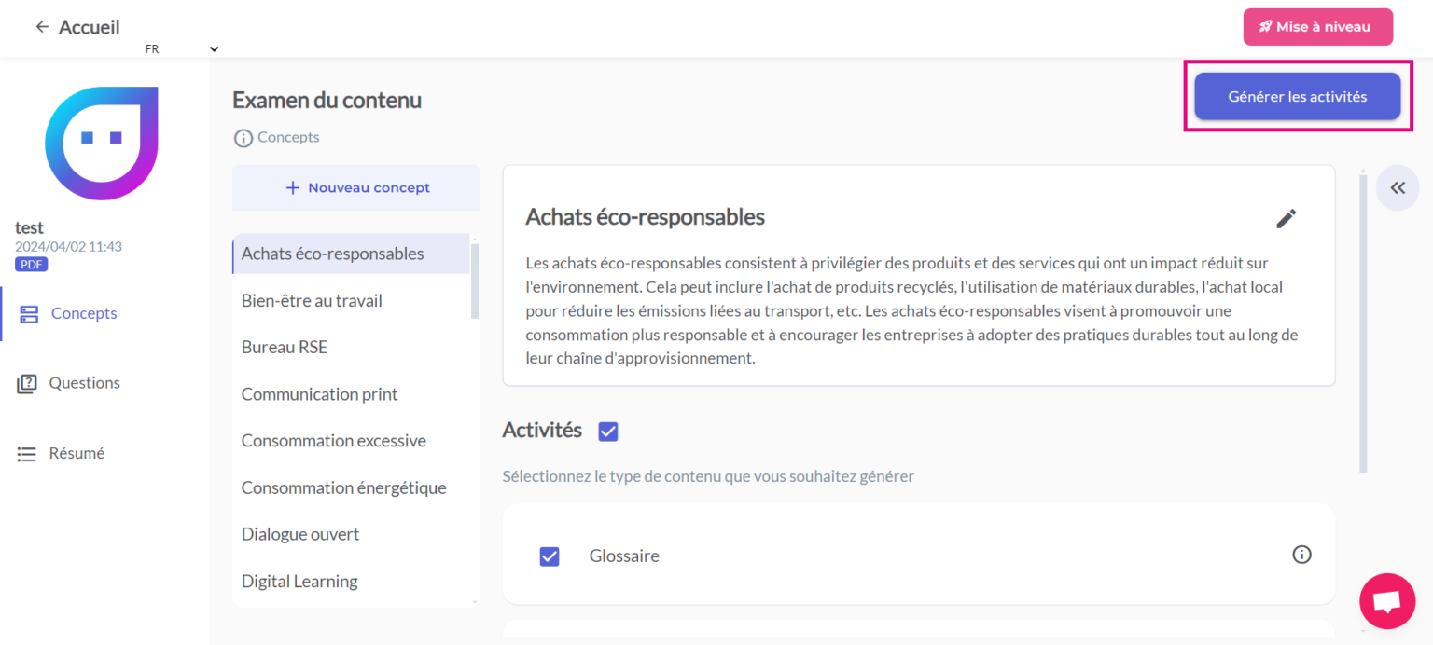Open the FR language dropdown
The image size is (1433, 645).
(182, 49)
